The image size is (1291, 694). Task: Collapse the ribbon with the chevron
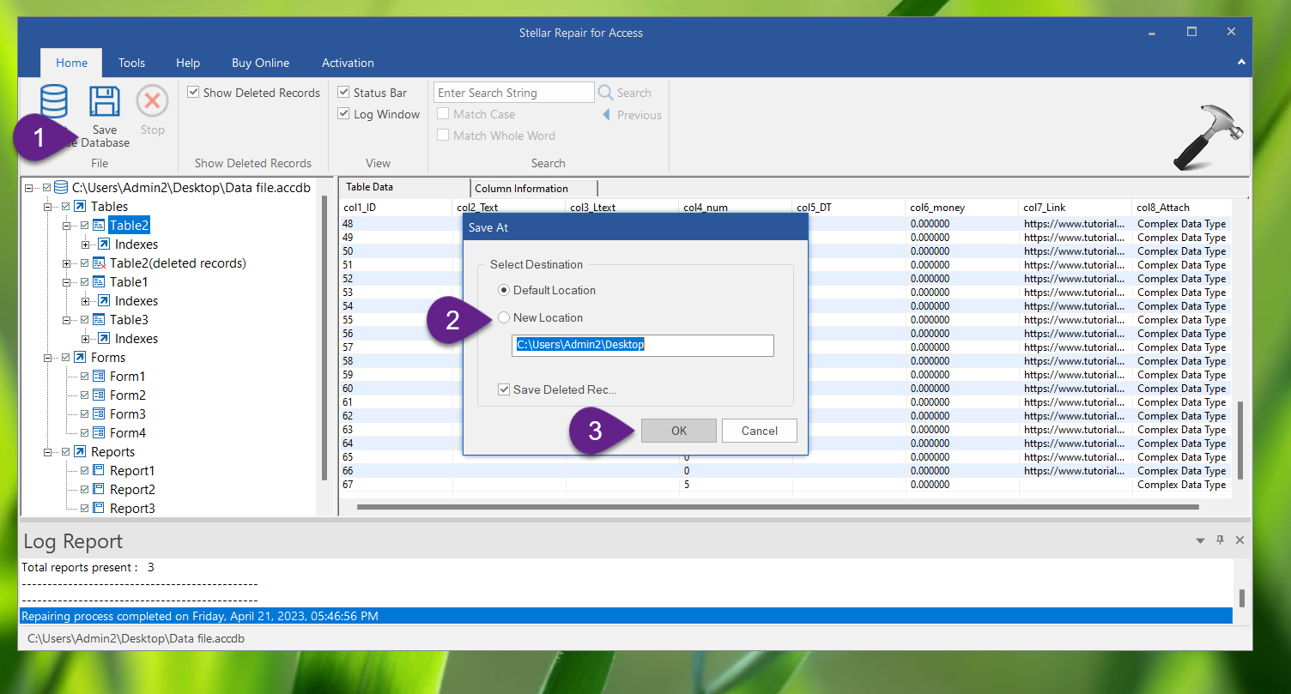tap(1241, 63)
